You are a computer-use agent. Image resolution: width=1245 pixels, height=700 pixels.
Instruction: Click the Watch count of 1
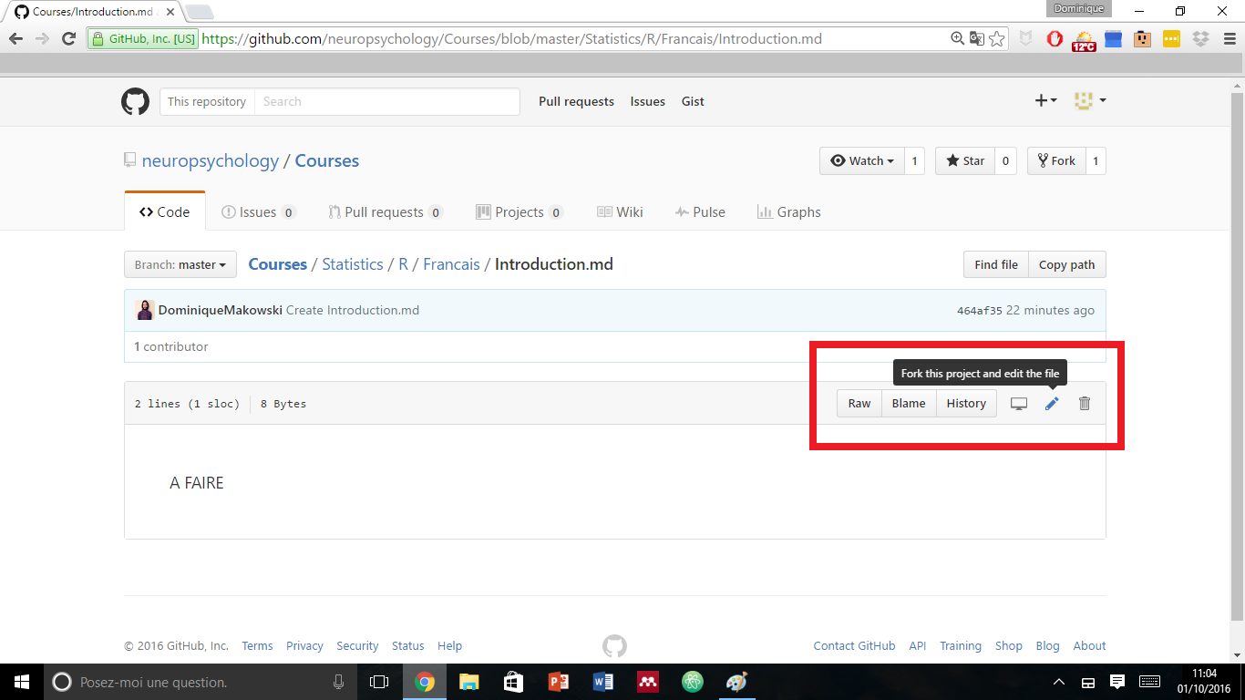[x=914, y=160]
